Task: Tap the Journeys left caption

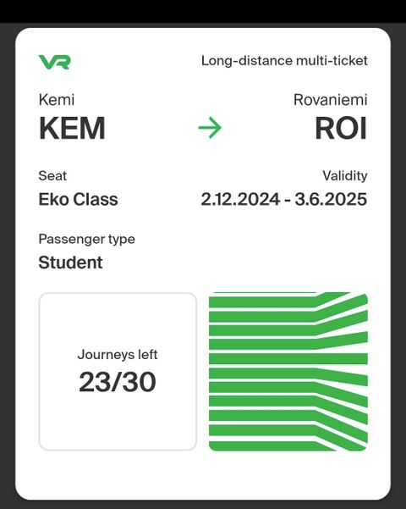Action: click(118, 355)
